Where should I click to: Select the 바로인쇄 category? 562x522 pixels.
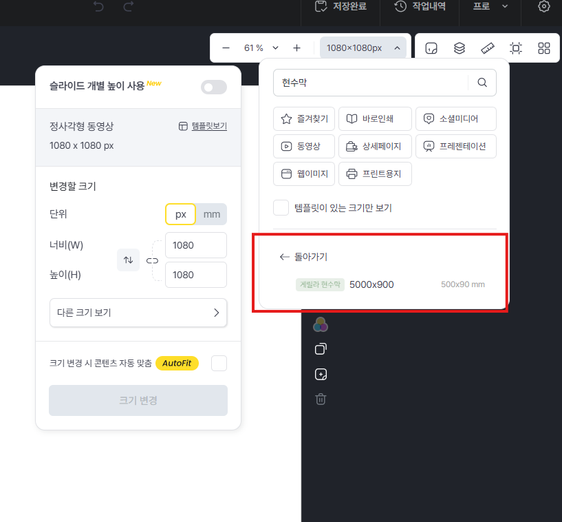[375, 118]
